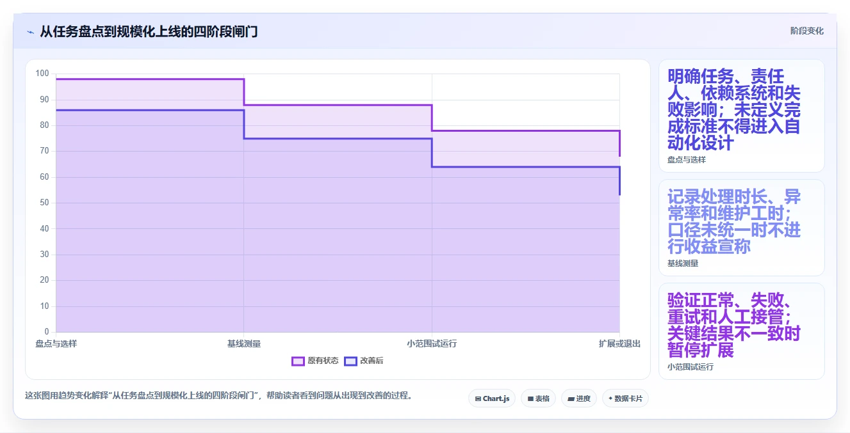Select the Chart.js tag chip
Image resolution: width=850 pixels, height=433 pixels.
492,398
